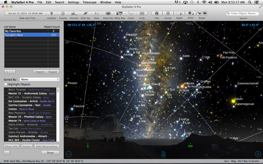This screenshot has height=164, width=263.
Task: Toggle Night vision mode icon
Action: coord(179,13)
